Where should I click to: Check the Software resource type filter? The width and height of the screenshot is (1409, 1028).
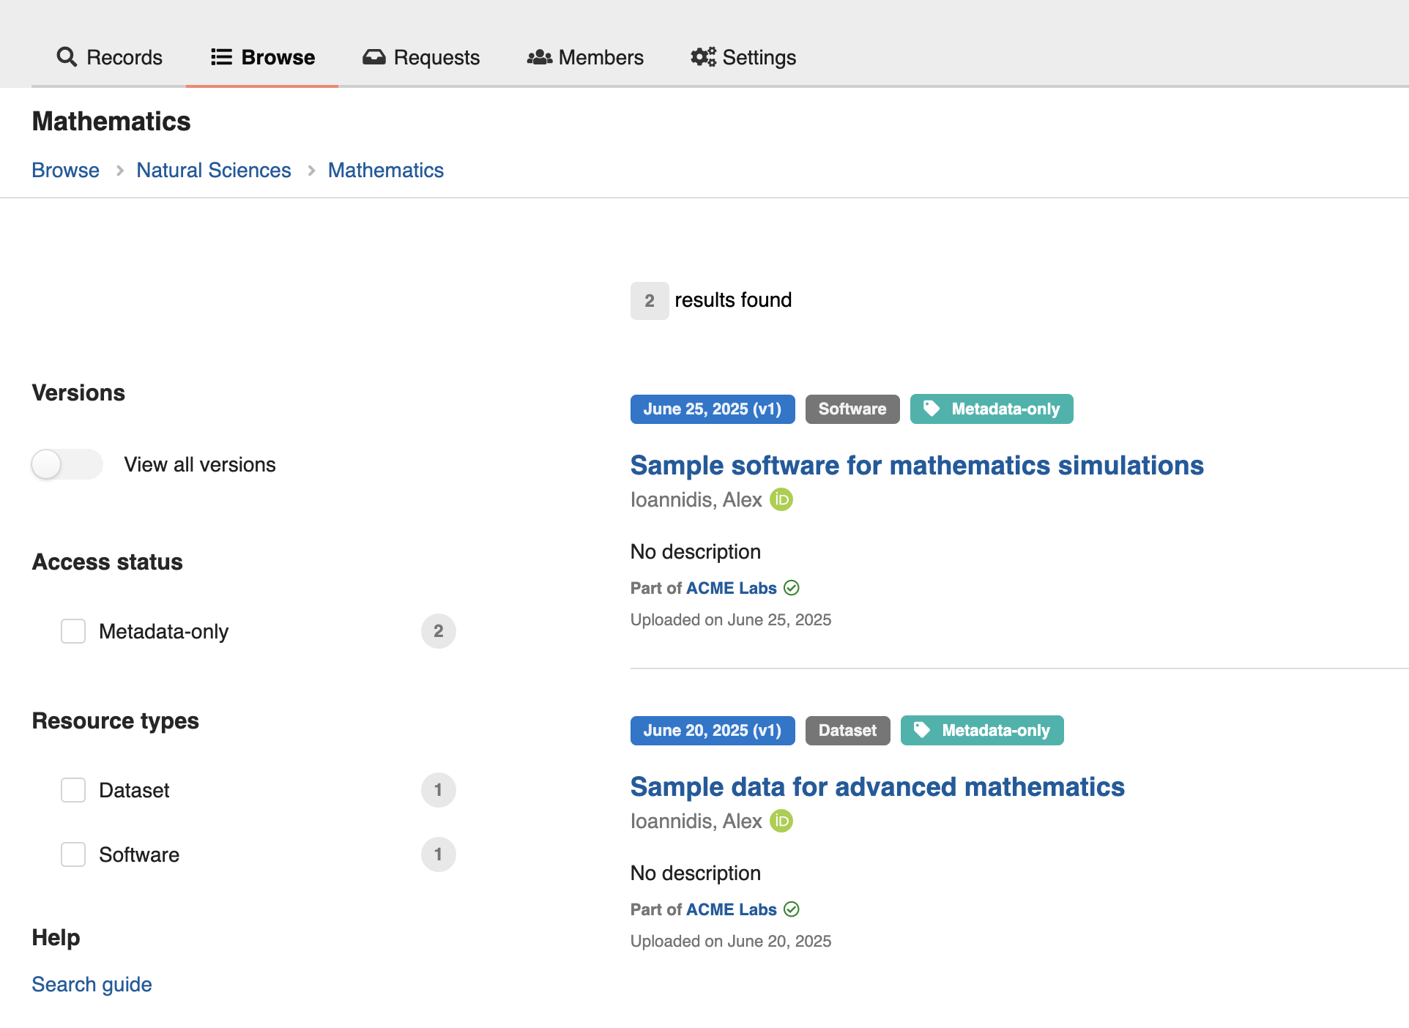[73, 854]
